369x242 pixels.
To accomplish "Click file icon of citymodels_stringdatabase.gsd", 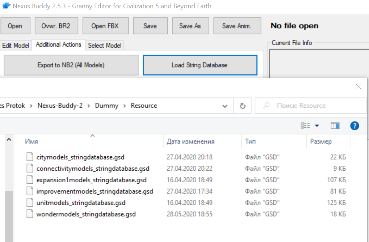I will click(30, 157).
